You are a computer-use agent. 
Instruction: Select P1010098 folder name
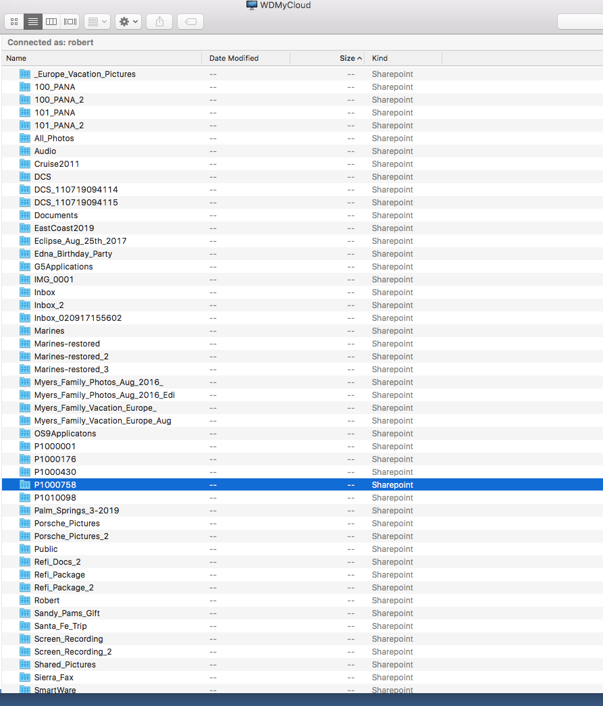coord(55,497)
